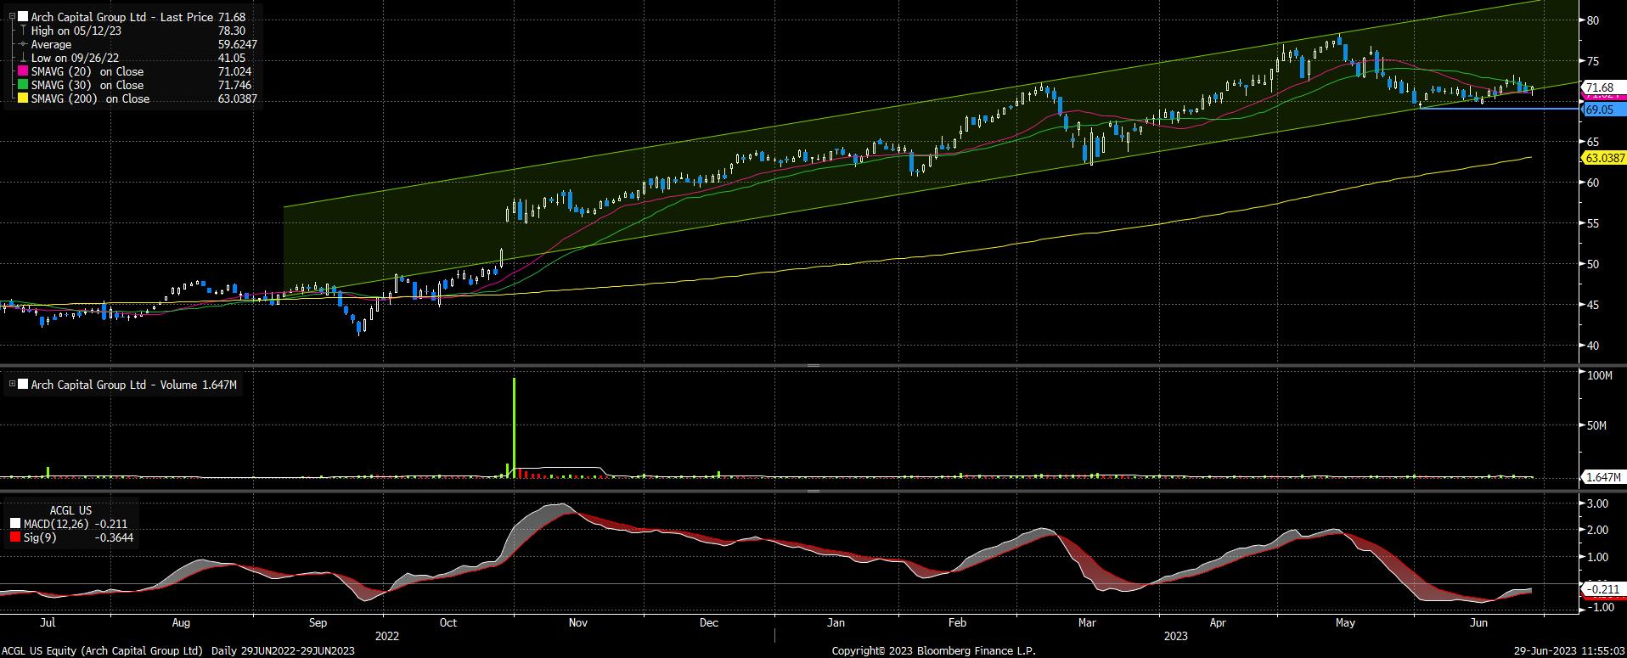This screenshot has height=658, width=1627.
Task: Click the yellow 63.0387 axis tag
Action: 1605,158
